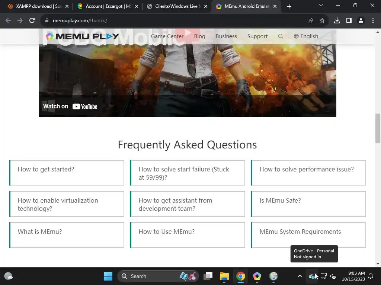This screenshot has width=381, height=285.
Task: Open 'Is MEmu Safe?' FAQ
Action: pyautogui.click(x=308, y=204)
